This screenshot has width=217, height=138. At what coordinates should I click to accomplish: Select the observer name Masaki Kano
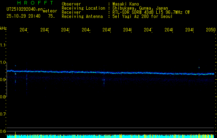pyautogui.click(x=126, y=4)
